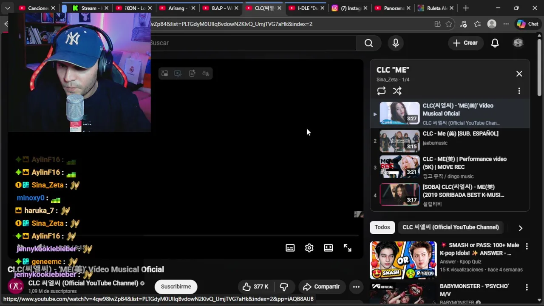Toggle playlist loop mode
The image size is (544, 306).
pyautogui.click(x=381, y=91)
